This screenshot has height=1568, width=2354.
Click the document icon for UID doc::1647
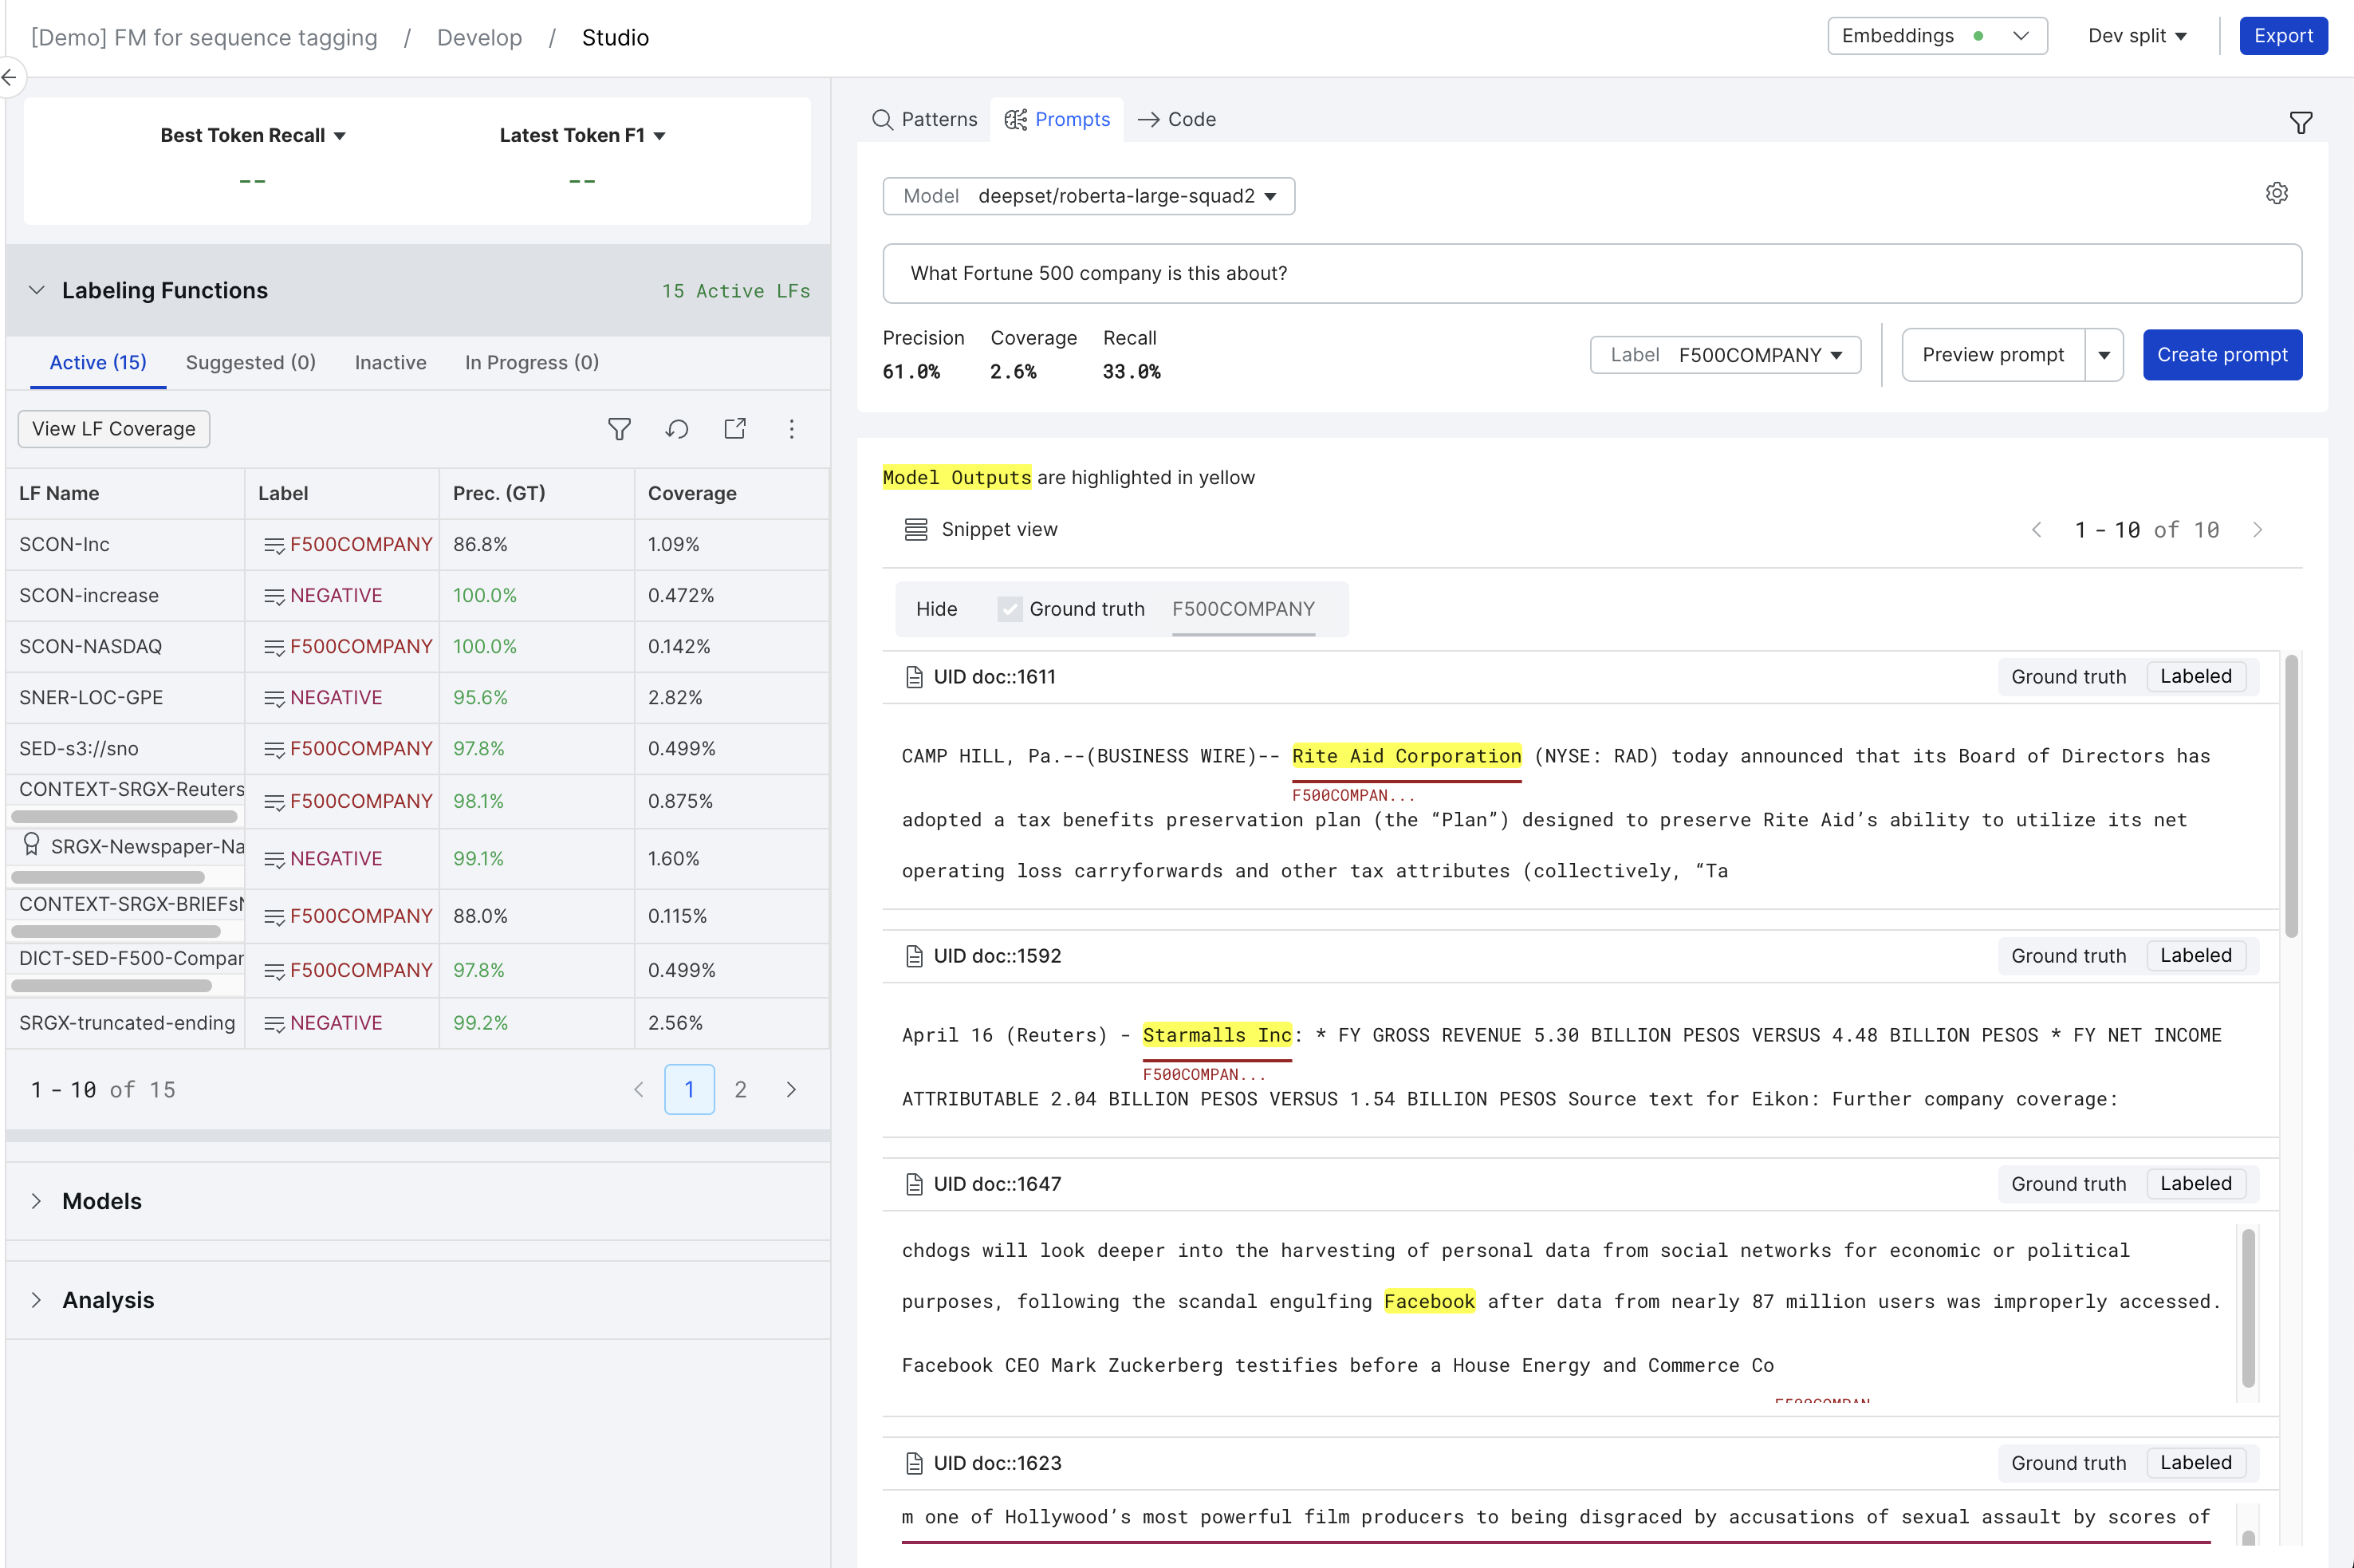(914, 1184)
